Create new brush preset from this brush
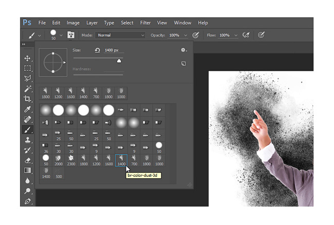 (183, 64)
